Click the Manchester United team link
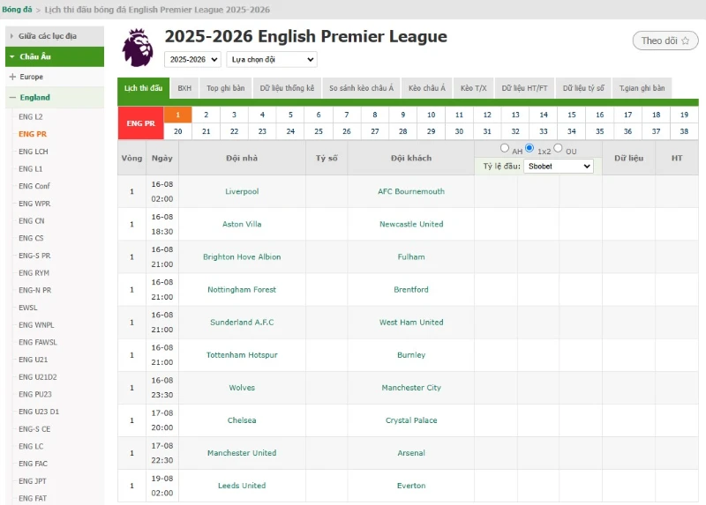The height and width of the screenshot is (505, 706). coord(242,453)
